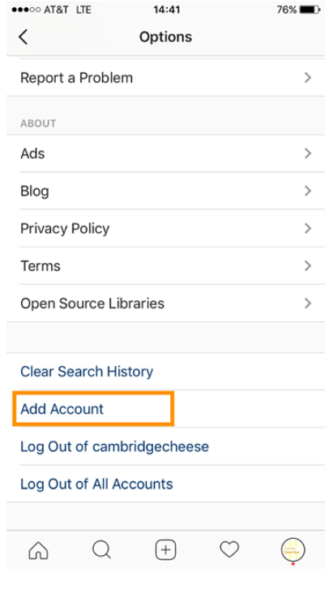Tap the back arrow in the Options header
This screenshot has width=329, height=590.
click(x=23, y=37)
